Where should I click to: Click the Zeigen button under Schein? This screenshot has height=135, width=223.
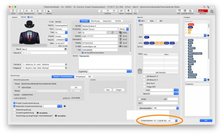119,90
